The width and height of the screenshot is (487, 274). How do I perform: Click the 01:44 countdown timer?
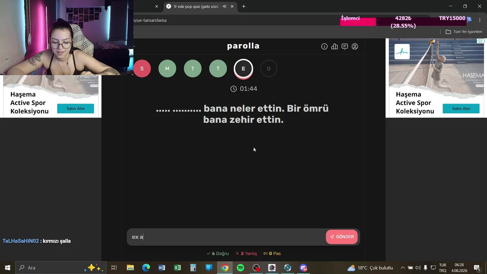(244, 89)
